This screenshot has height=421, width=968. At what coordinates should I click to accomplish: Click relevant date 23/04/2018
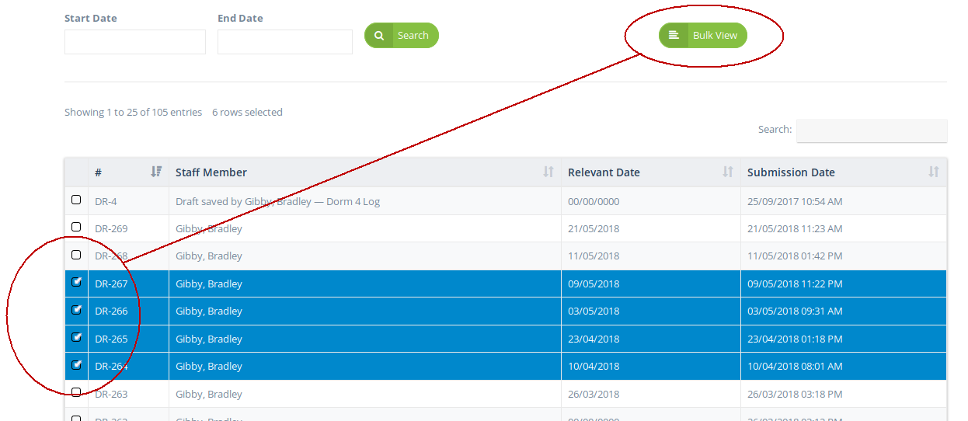(x=594, y=339)
